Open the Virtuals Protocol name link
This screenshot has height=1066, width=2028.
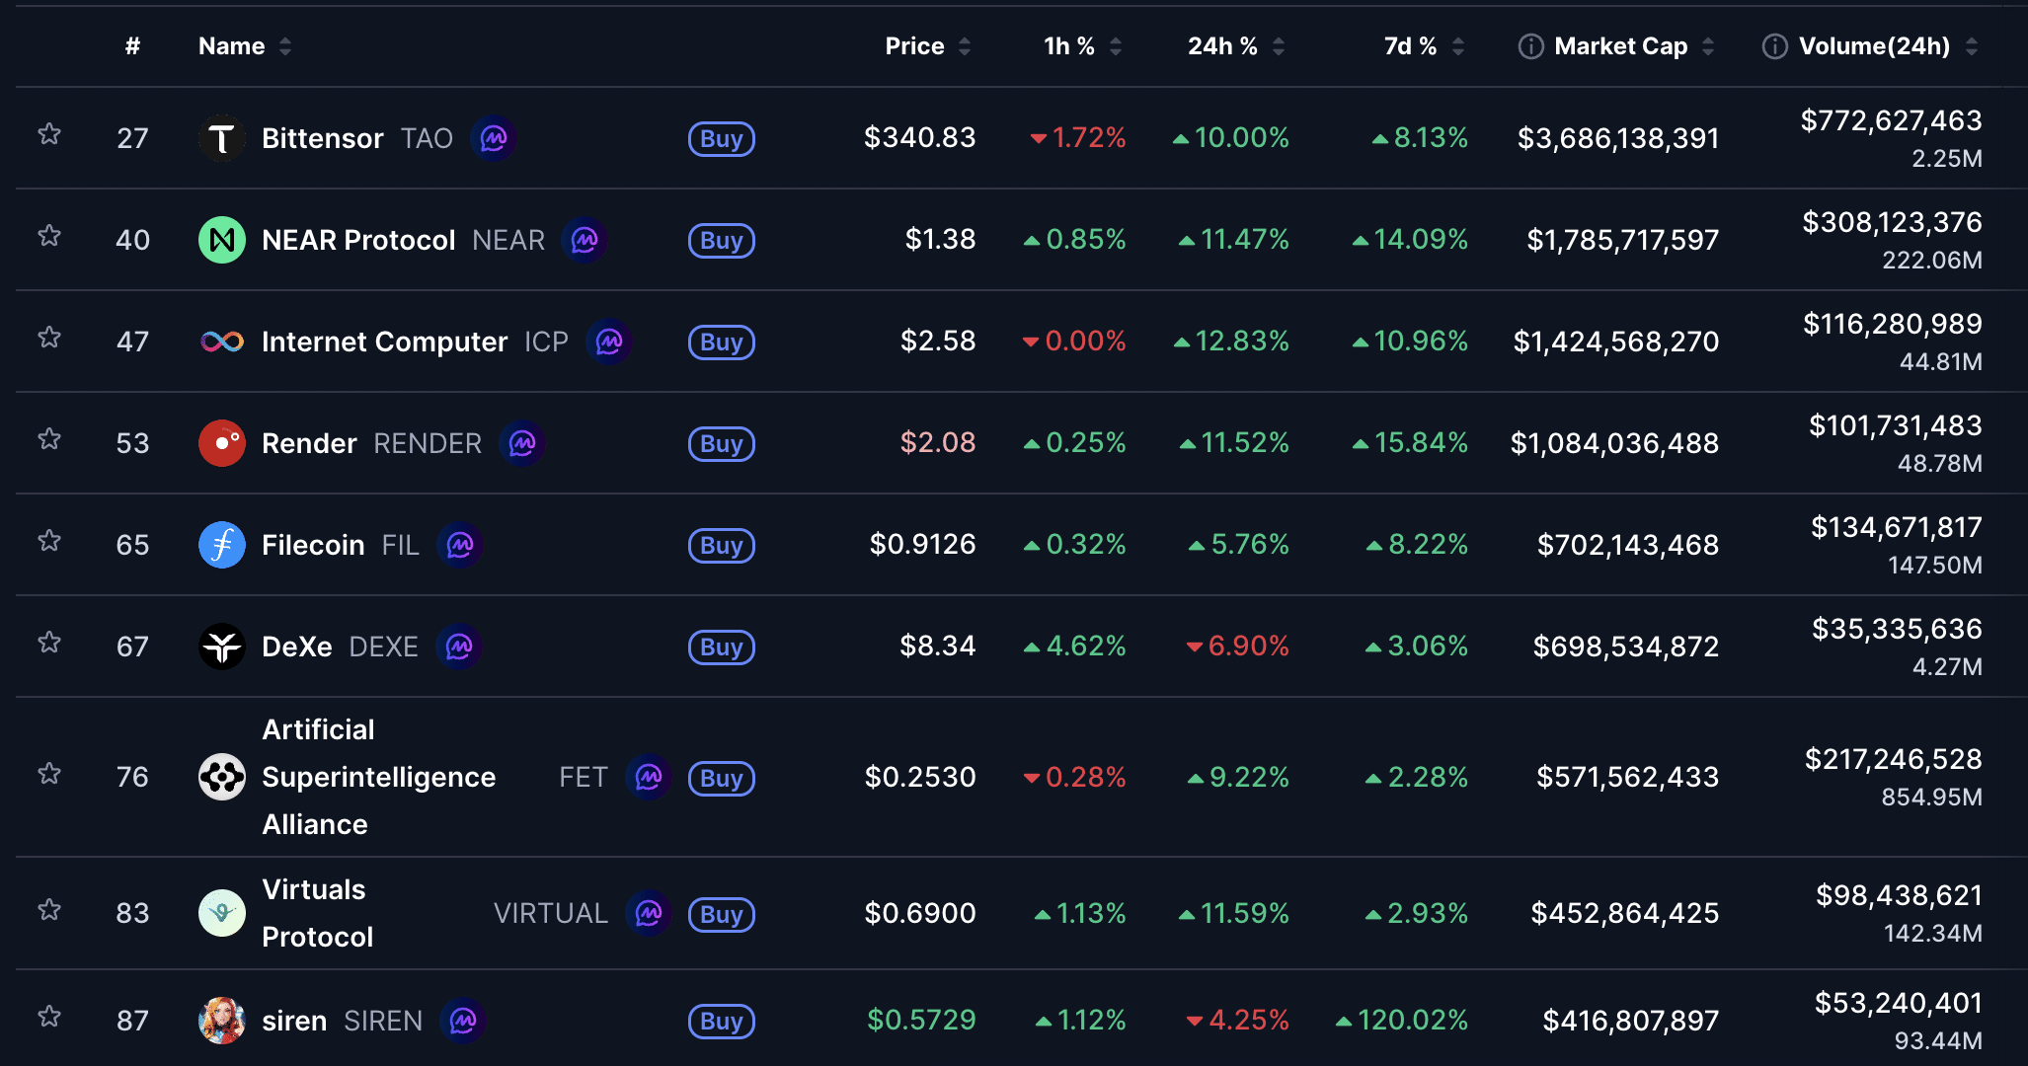316,913
